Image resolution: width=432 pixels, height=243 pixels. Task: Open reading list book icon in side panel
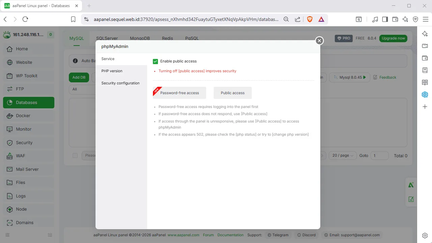[x=425, y=82]
